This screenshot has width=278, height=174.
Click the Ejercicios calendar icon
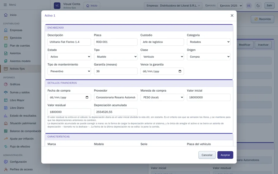(x=6, y=38)
